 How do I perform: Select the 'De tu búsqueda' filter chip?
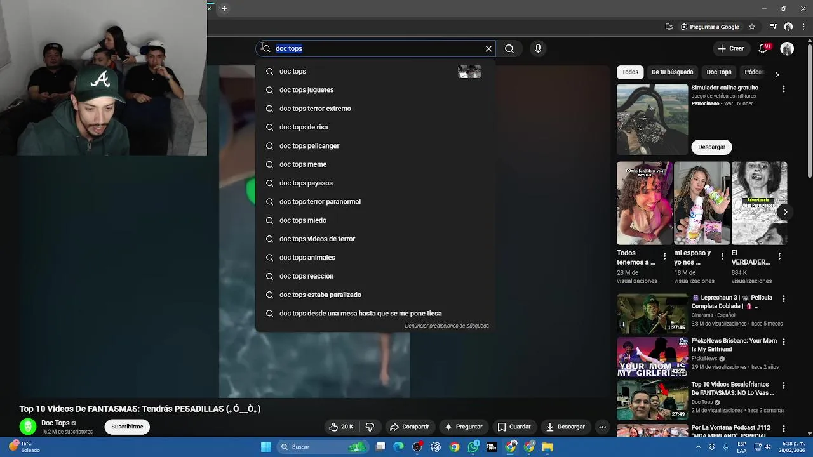672,72
